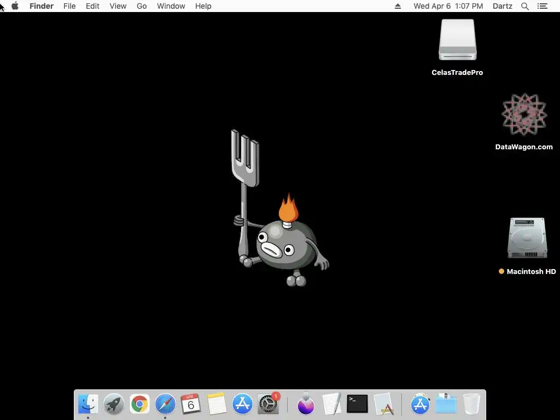Click the DataWagon.com label text
The height and width of the screenshot is (420, 560).
click(x=524, y=147)
